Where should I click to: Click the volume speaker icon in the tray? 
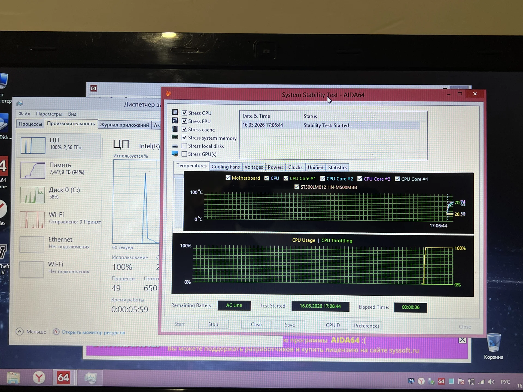click(x=491, y=382)
